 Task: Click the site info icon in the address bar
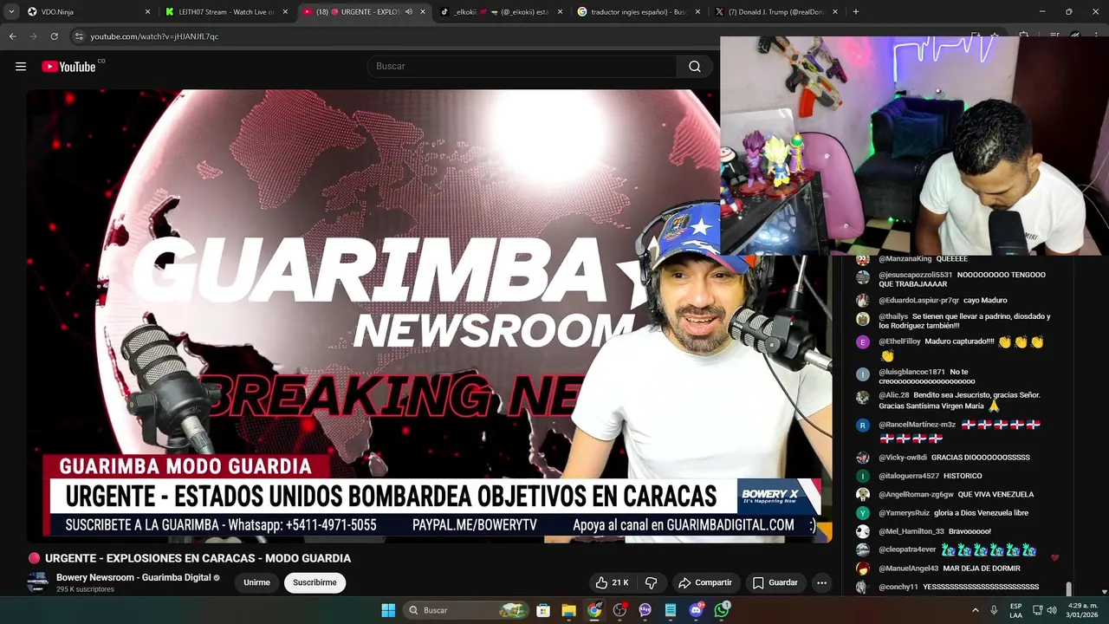(79, 36)
